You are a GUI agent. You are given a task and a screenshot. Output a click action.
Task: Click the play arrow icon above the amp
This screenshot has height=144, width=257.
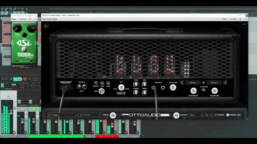[x=46, y=26]
